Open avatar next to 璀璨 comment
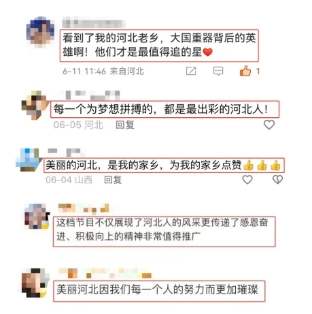This screenshot has height=314, width=312. click(x=35, y=283)
